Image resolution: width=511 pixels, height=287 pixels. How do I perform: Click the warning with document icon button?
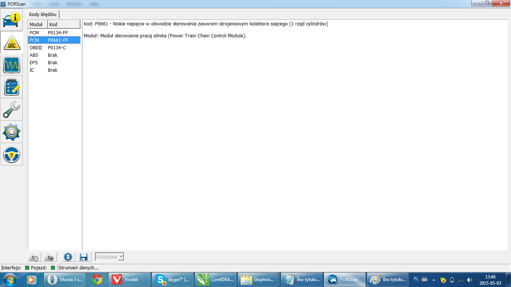34,257
